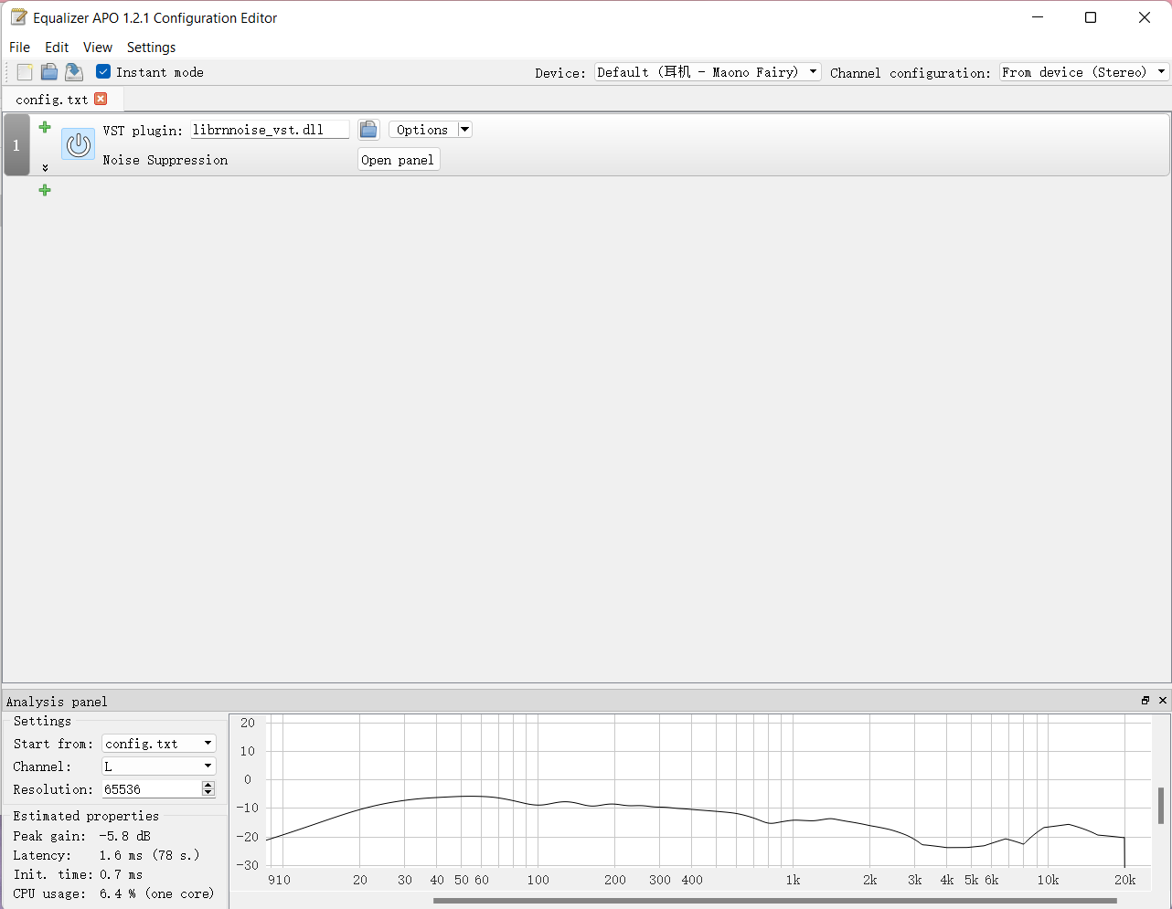Float the Analysis panel with undock icon
This screenshot has height=909, width=1172.
pos(1145,701)
